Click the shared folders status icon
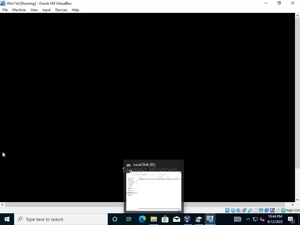300x225 pixels. coord(255,210)
